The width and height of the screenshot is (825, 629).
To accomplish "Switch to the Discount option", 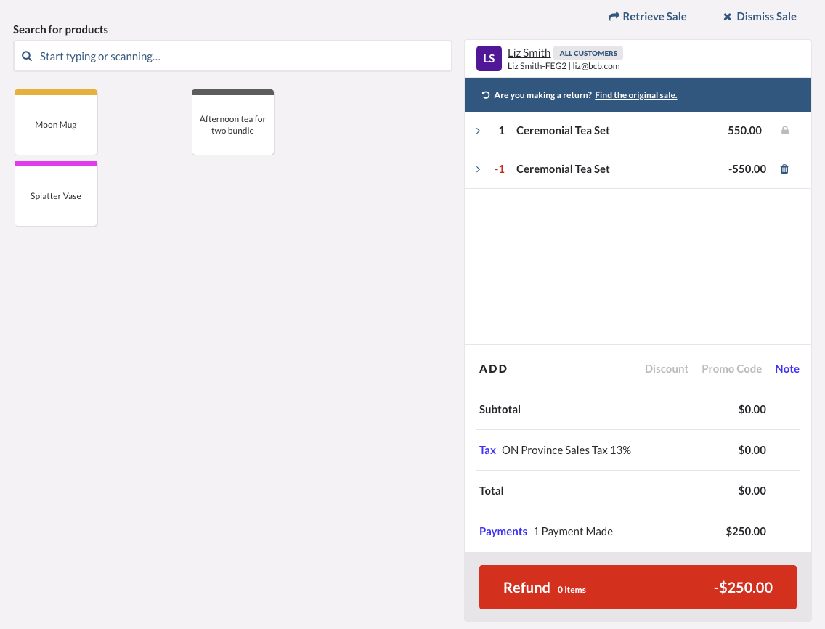I will pyautogui.click(x=666, y=368).
